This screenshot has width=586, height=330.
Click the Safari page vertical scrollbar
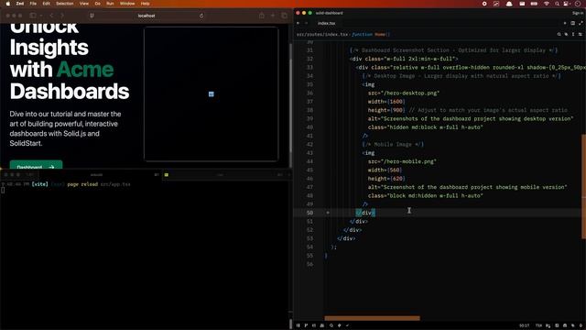[x=291, y=97]
